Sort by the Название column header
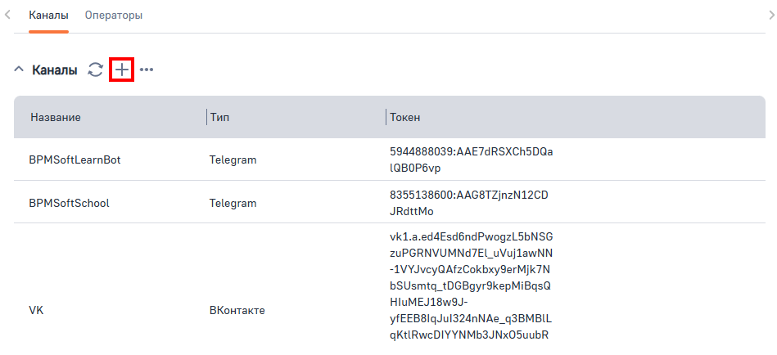Screen dimensions: 777x355 (56, 118)
